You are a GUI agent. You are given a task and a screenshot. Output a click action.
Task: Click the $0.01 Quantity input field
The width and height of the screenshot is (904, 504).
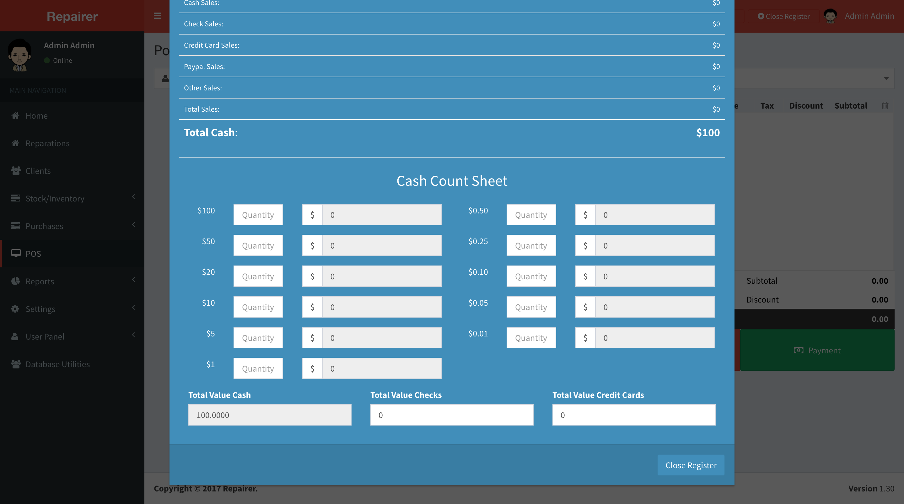531,338
